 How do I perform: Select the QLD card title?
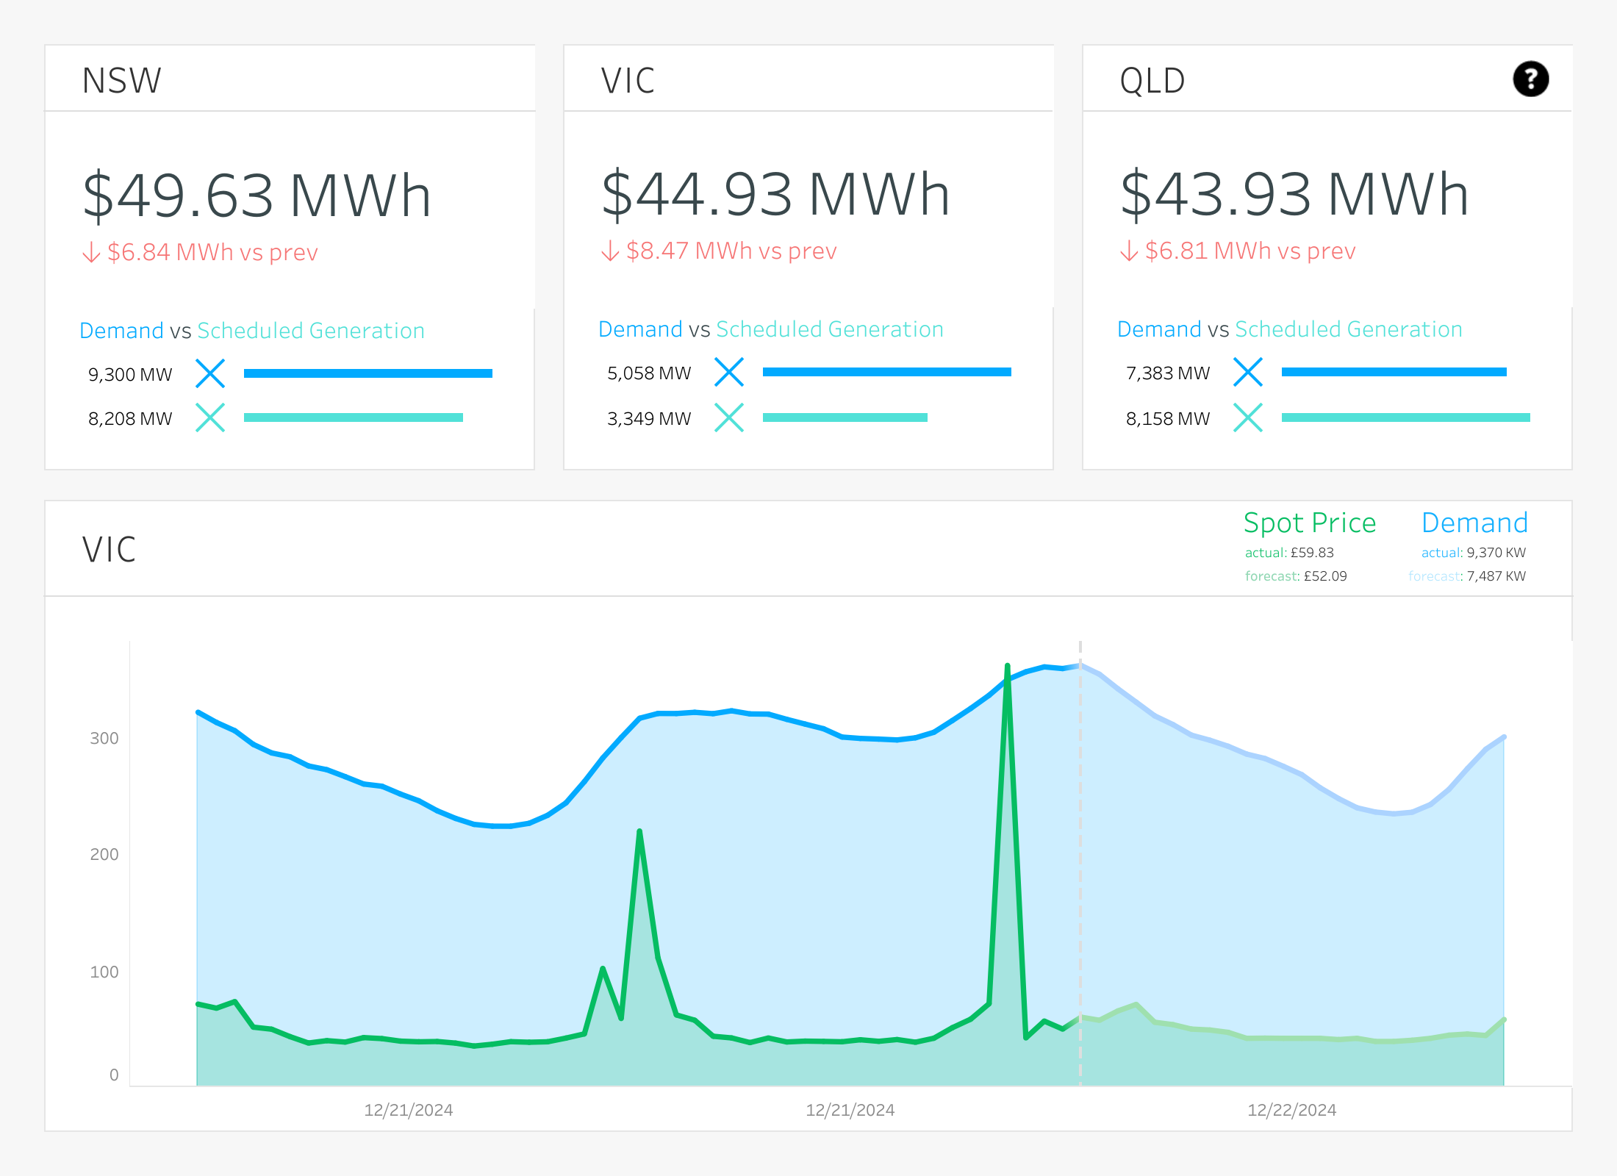point(1152,80)
